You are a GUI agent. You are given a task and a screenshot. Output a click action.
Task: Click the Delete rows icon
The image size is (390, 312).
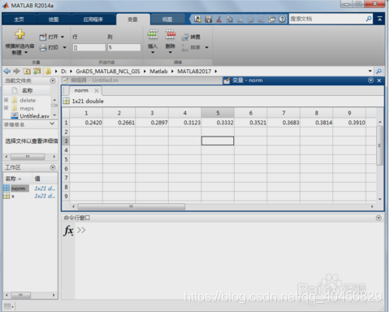171,35
